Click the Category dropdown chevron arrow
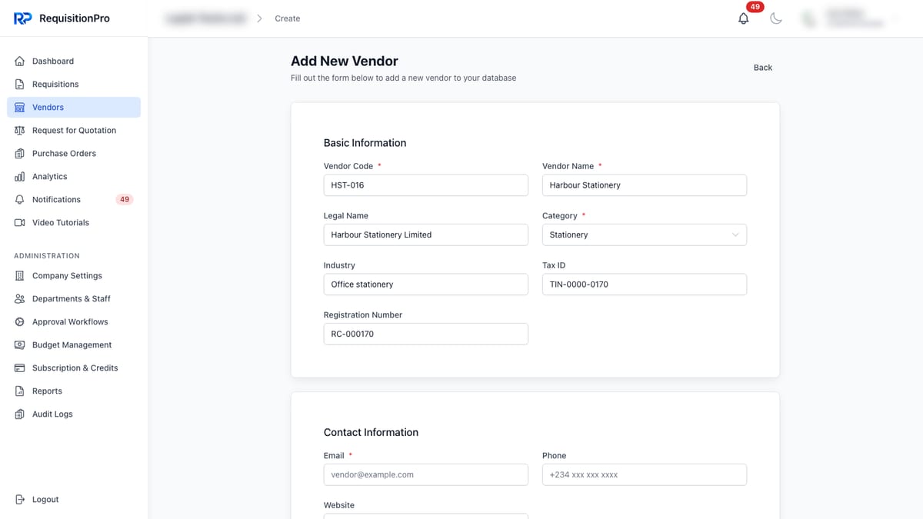The image size is (923, 519). [735, 235]
